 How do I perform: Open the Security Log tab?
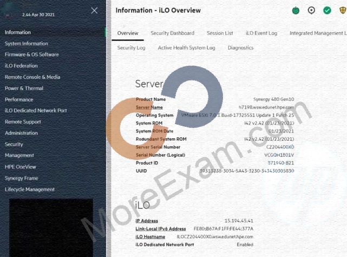(x=131, y=48)
